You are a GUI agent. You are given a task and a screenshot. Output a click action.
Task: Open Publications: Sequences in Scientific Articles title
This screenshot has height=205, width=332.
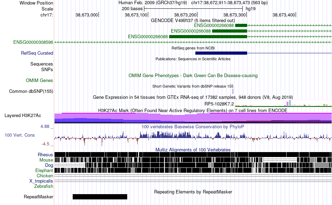point(193,59)
